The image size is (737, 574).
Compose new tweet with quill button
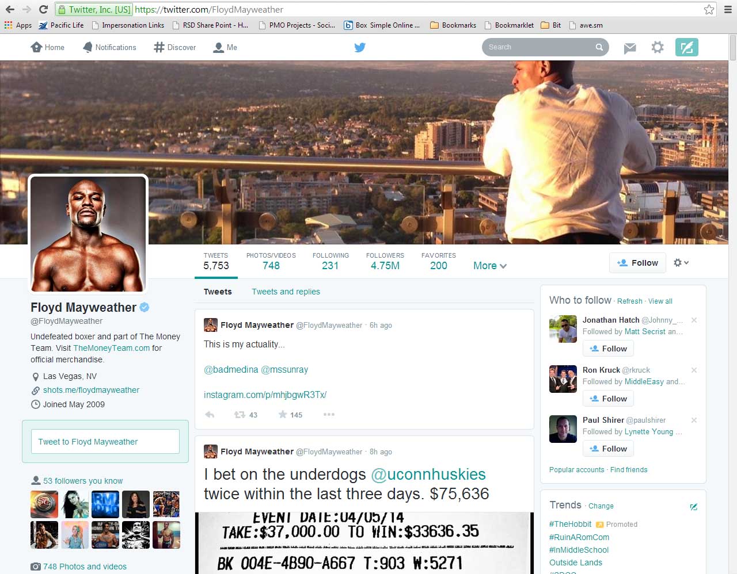click(x=687, y=47)
